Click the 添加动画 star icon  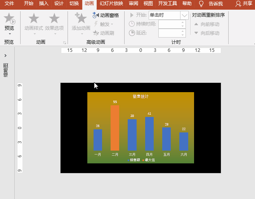coord(81,18)
